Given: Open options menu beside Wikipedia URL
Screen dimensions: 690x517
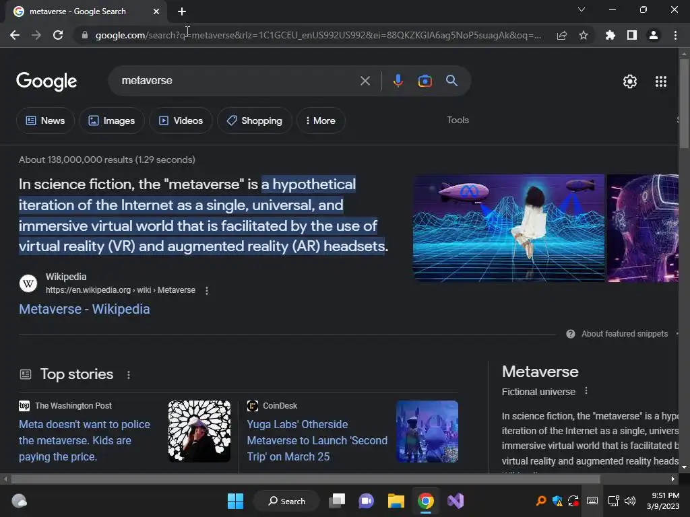Looking at the screenshot, I should click(207, 290).
